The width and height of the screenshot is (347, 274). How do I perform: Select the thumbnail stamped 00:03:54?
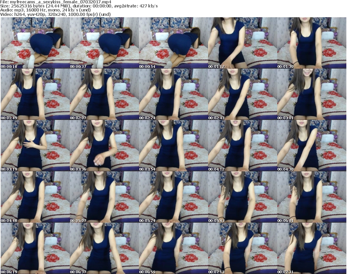coord(173,146)
